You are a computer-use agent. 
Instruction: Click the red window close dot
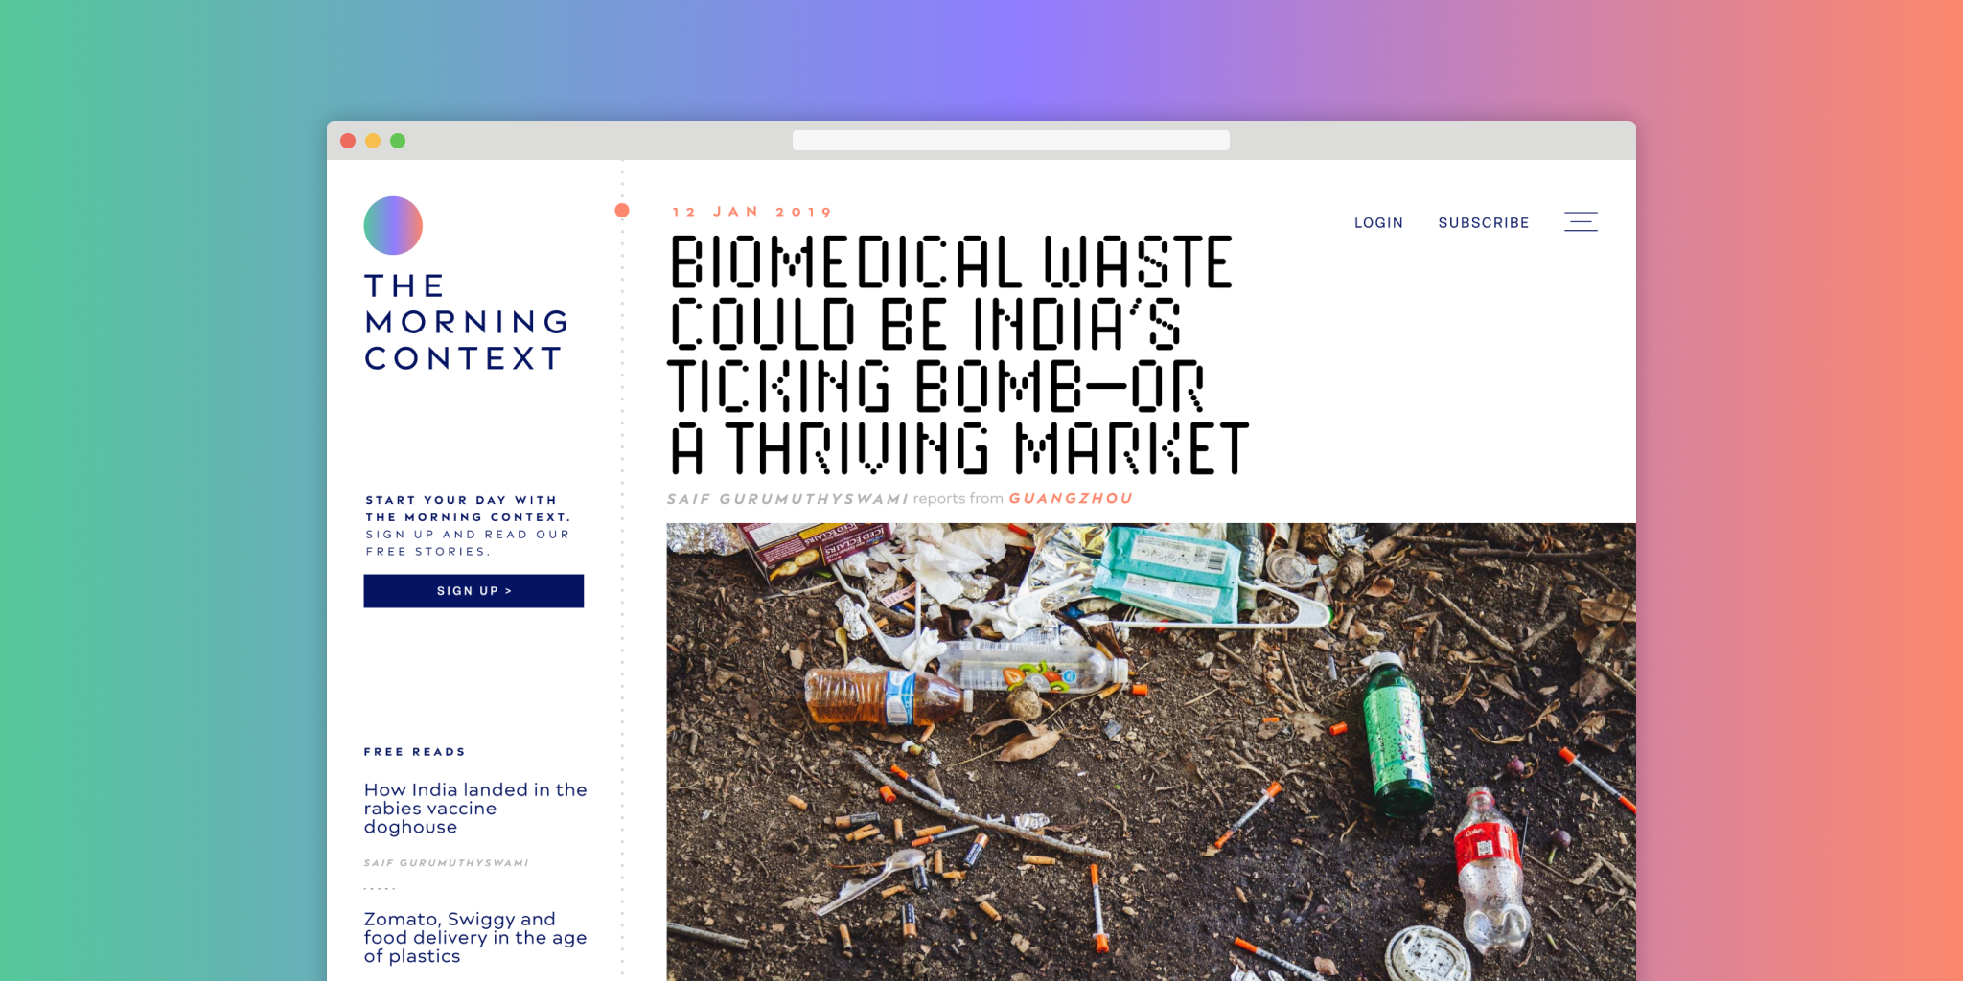coord(348,141)
